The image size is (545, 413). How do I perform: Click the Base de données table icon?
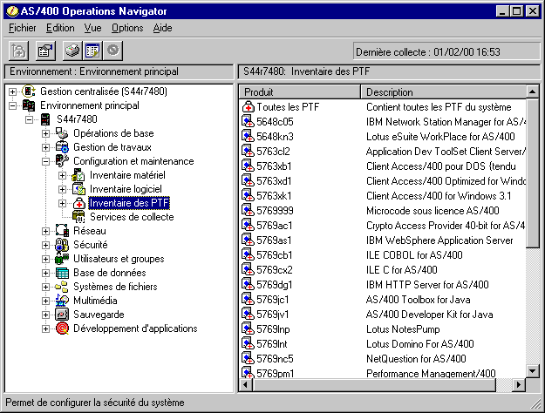coord(62,273)
